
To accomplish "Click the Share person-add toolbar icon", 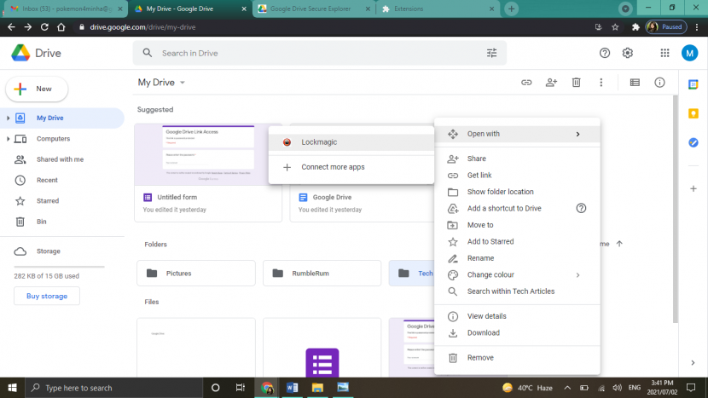I will pyautogui.click(x=551, y=82).
